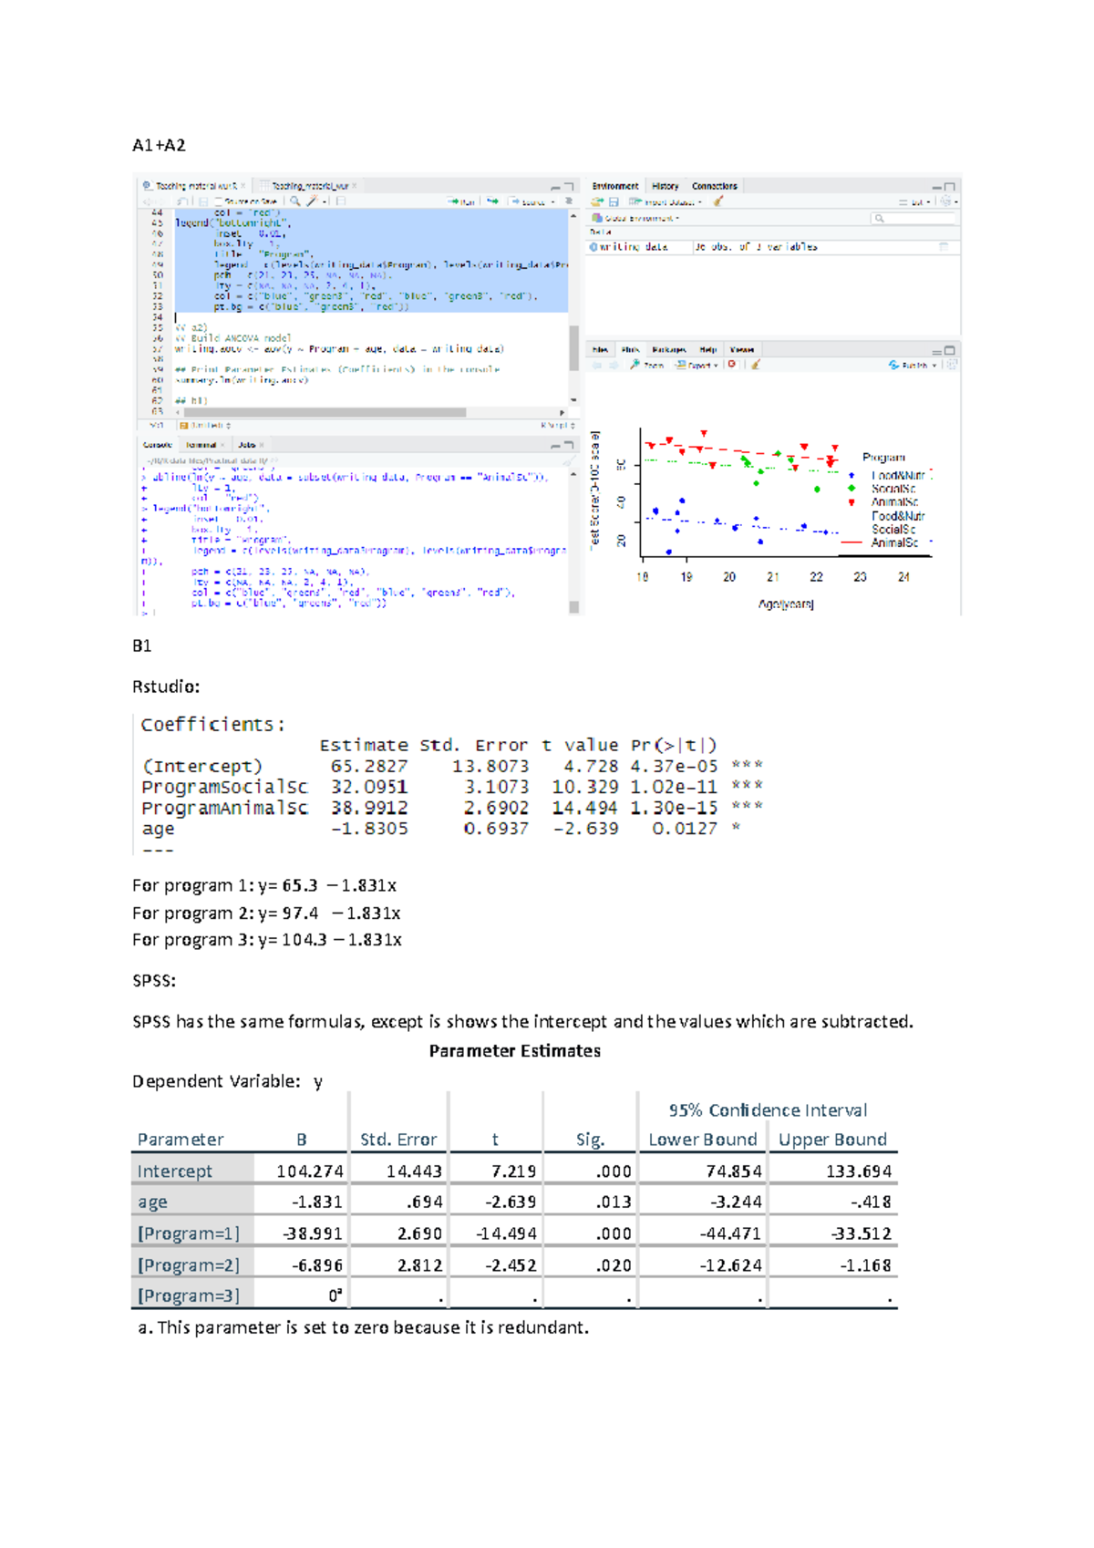The image size is (1094, 1548).
Task: Show script in new window icon
Action: (x=182, y=201)
